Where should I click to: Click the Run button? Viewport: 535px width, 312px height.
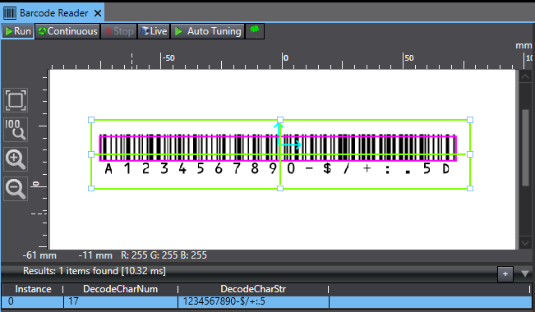point(18,31)
